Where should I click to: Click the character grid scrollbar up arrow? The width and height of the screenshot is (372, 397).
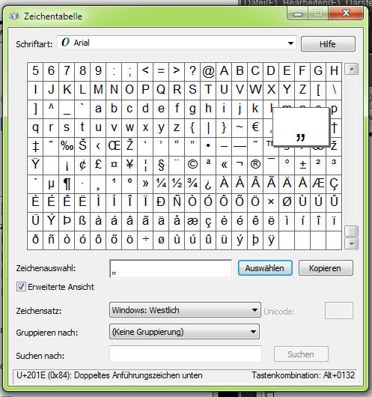click(x=352, y=69)
